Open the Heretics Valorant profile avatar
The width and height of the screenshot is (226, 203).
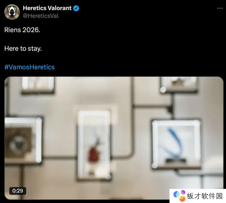12,12
